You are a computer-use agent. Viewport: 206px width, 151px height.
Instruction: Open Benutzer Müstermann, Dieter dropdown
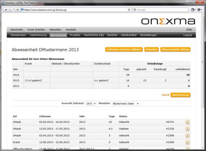(x=126, y=104)
